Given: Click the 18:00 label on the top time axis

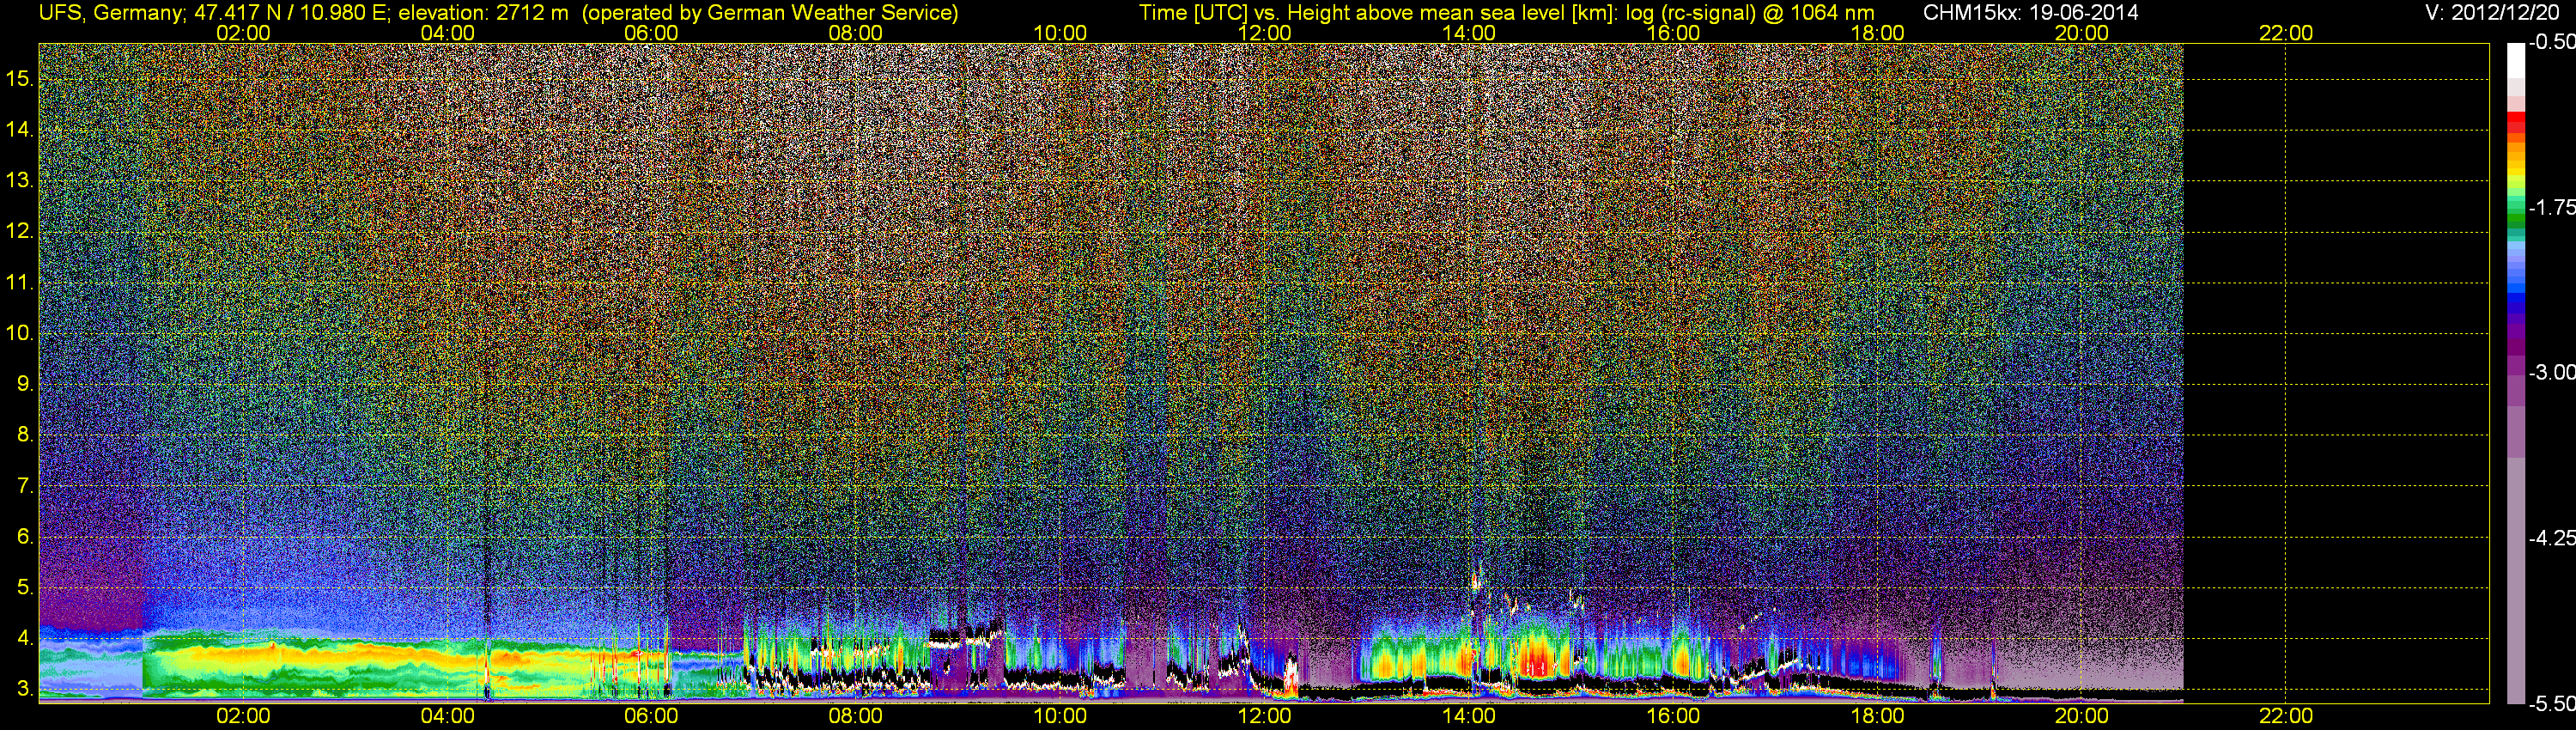Looking at the screenshot, I should 1877,33.
